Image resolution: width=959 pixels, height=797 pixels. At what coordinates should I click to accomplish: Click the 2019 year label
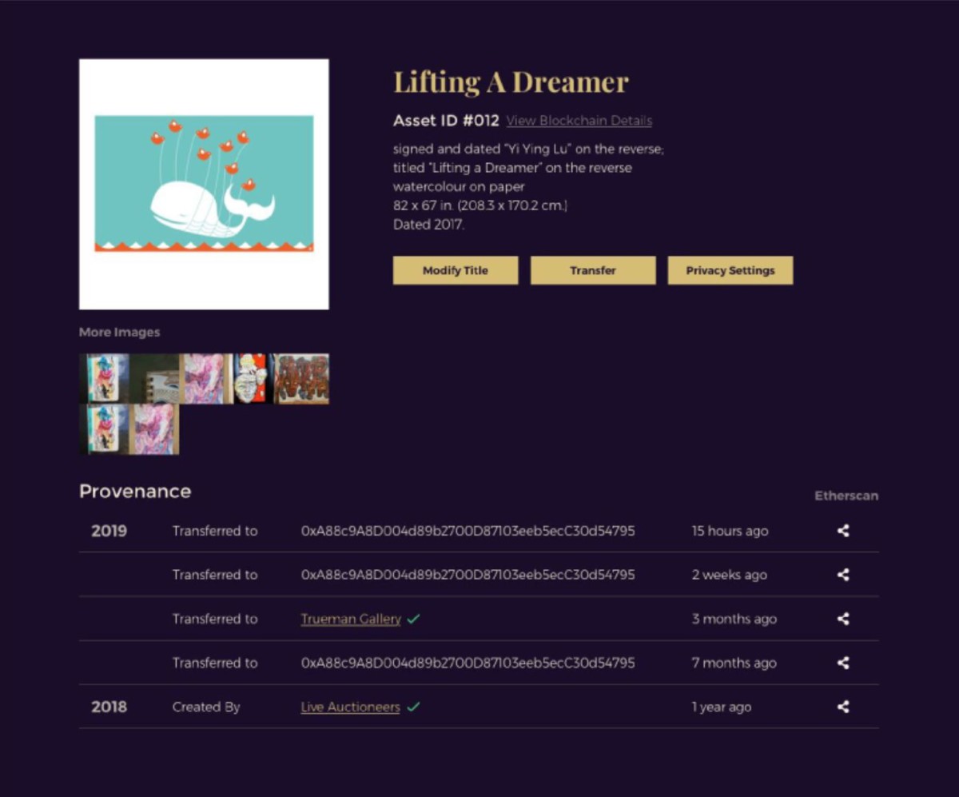[x=109, y=531]
